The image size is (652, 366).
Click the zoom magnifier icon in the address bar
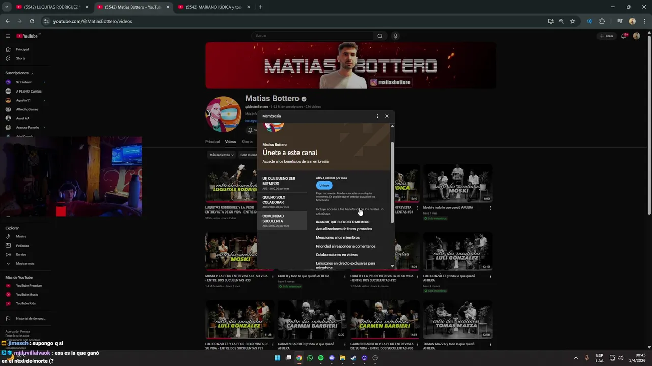coord(561,21)
